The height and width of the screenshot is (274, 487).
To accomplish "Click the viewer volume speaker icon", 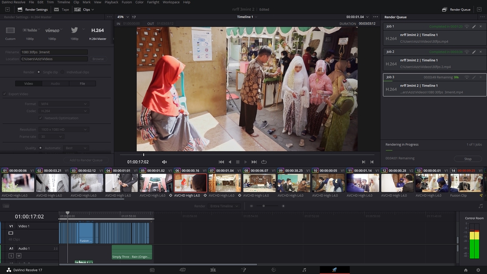I will (x=164, y=162).
